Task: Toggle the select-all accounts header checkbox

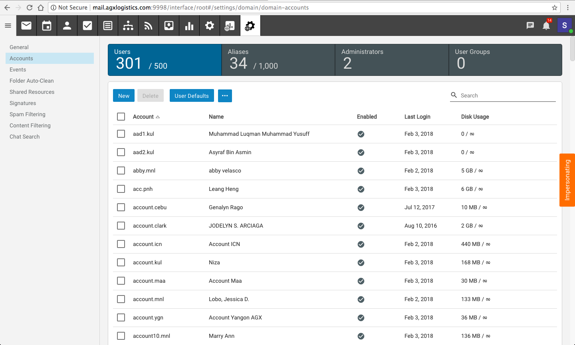Action: (x=121, y=117)
